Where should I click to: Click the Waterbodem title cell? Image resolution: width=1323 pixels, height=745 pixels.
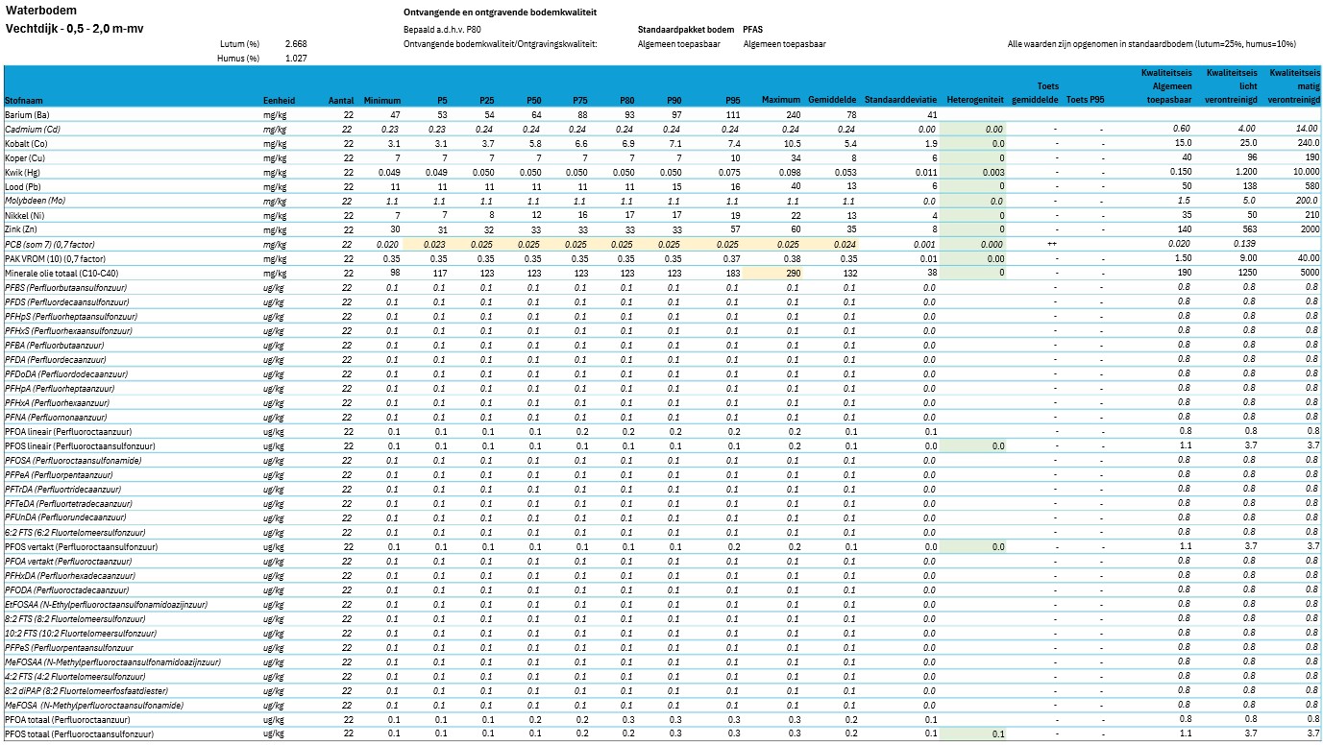[x=35, y=10]
